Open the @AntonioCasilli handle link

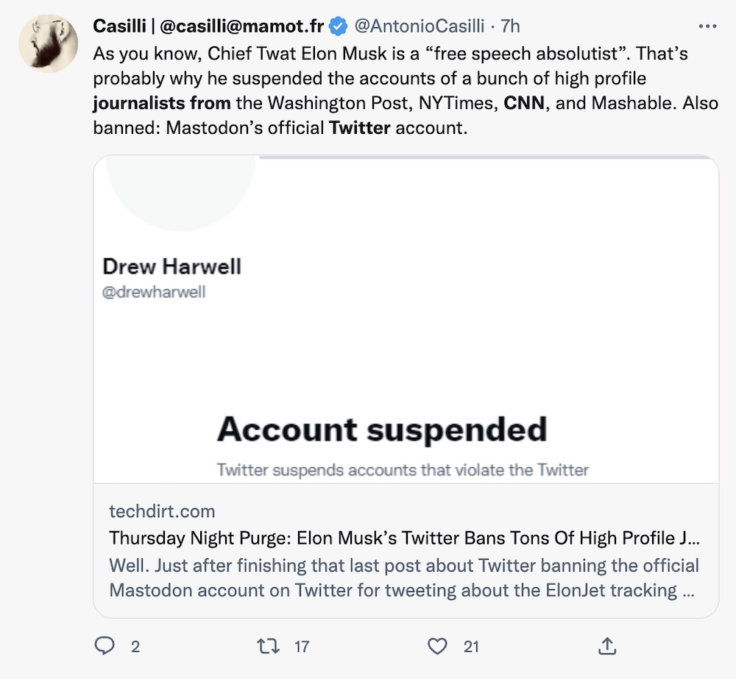420,26
